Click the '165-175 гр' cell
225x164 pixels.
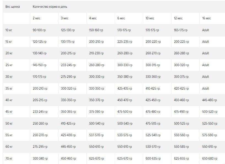click(181, 30)
